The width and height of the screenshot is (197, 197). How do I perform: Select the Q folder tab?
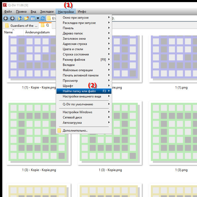[x=45, y=25]
